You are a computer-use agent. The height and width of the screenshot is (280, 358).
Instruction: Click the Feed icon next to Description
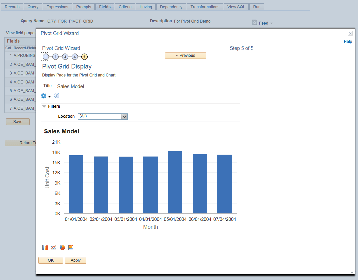pos(254,23)
